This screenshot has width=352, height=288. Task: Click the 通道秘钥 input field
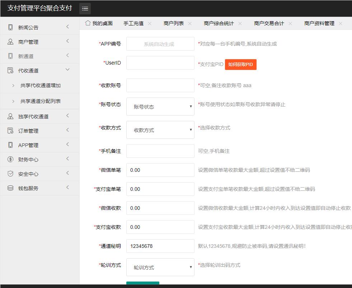tap(160, 246)
